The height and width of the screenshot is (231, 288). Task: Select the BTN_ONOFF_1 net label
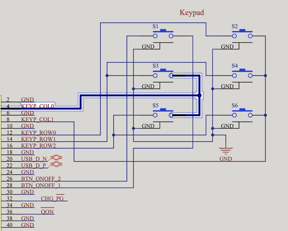41,185
